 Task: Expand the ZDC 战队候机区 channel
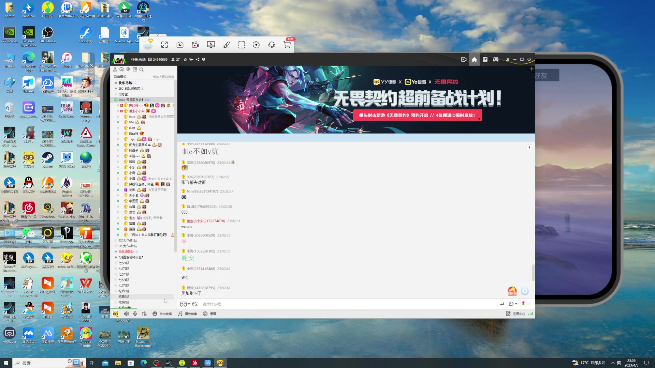pos(116,89)
